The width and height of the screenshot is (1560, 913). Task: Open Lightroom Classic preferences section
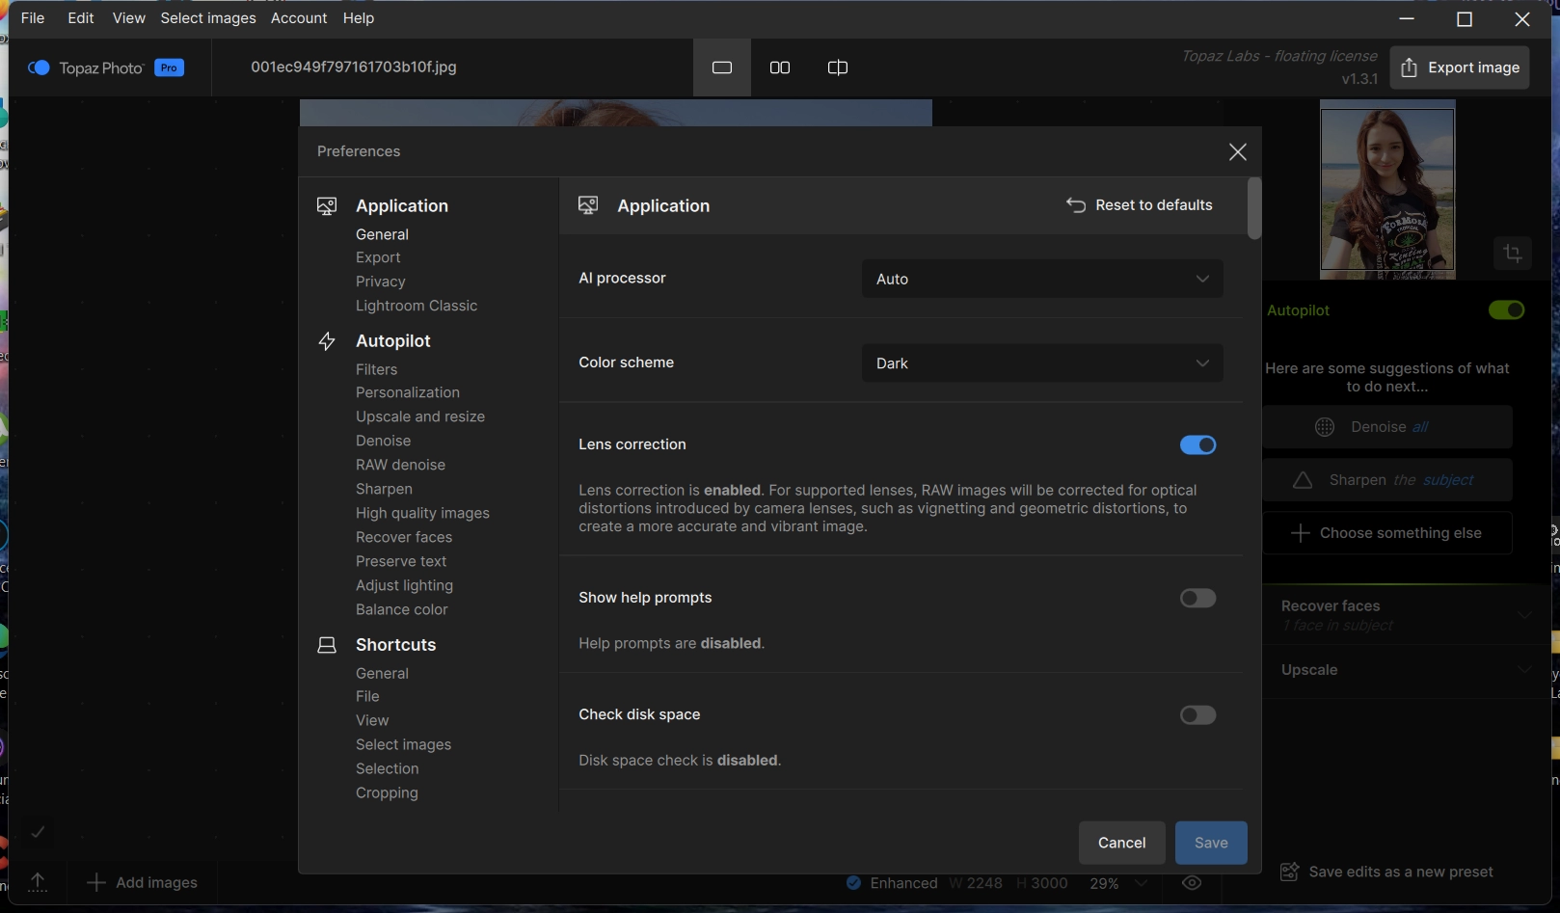point(417,306)
